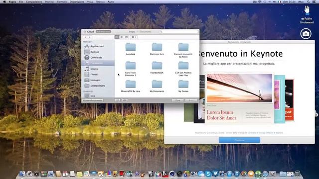Click the license terms text above Continua
This screenshot has height=179, width=319.
(239, 133)
